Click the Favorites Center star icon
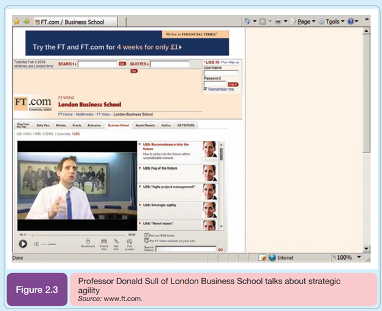Screen dimensions: 382x311 click(x=17, y=21)
